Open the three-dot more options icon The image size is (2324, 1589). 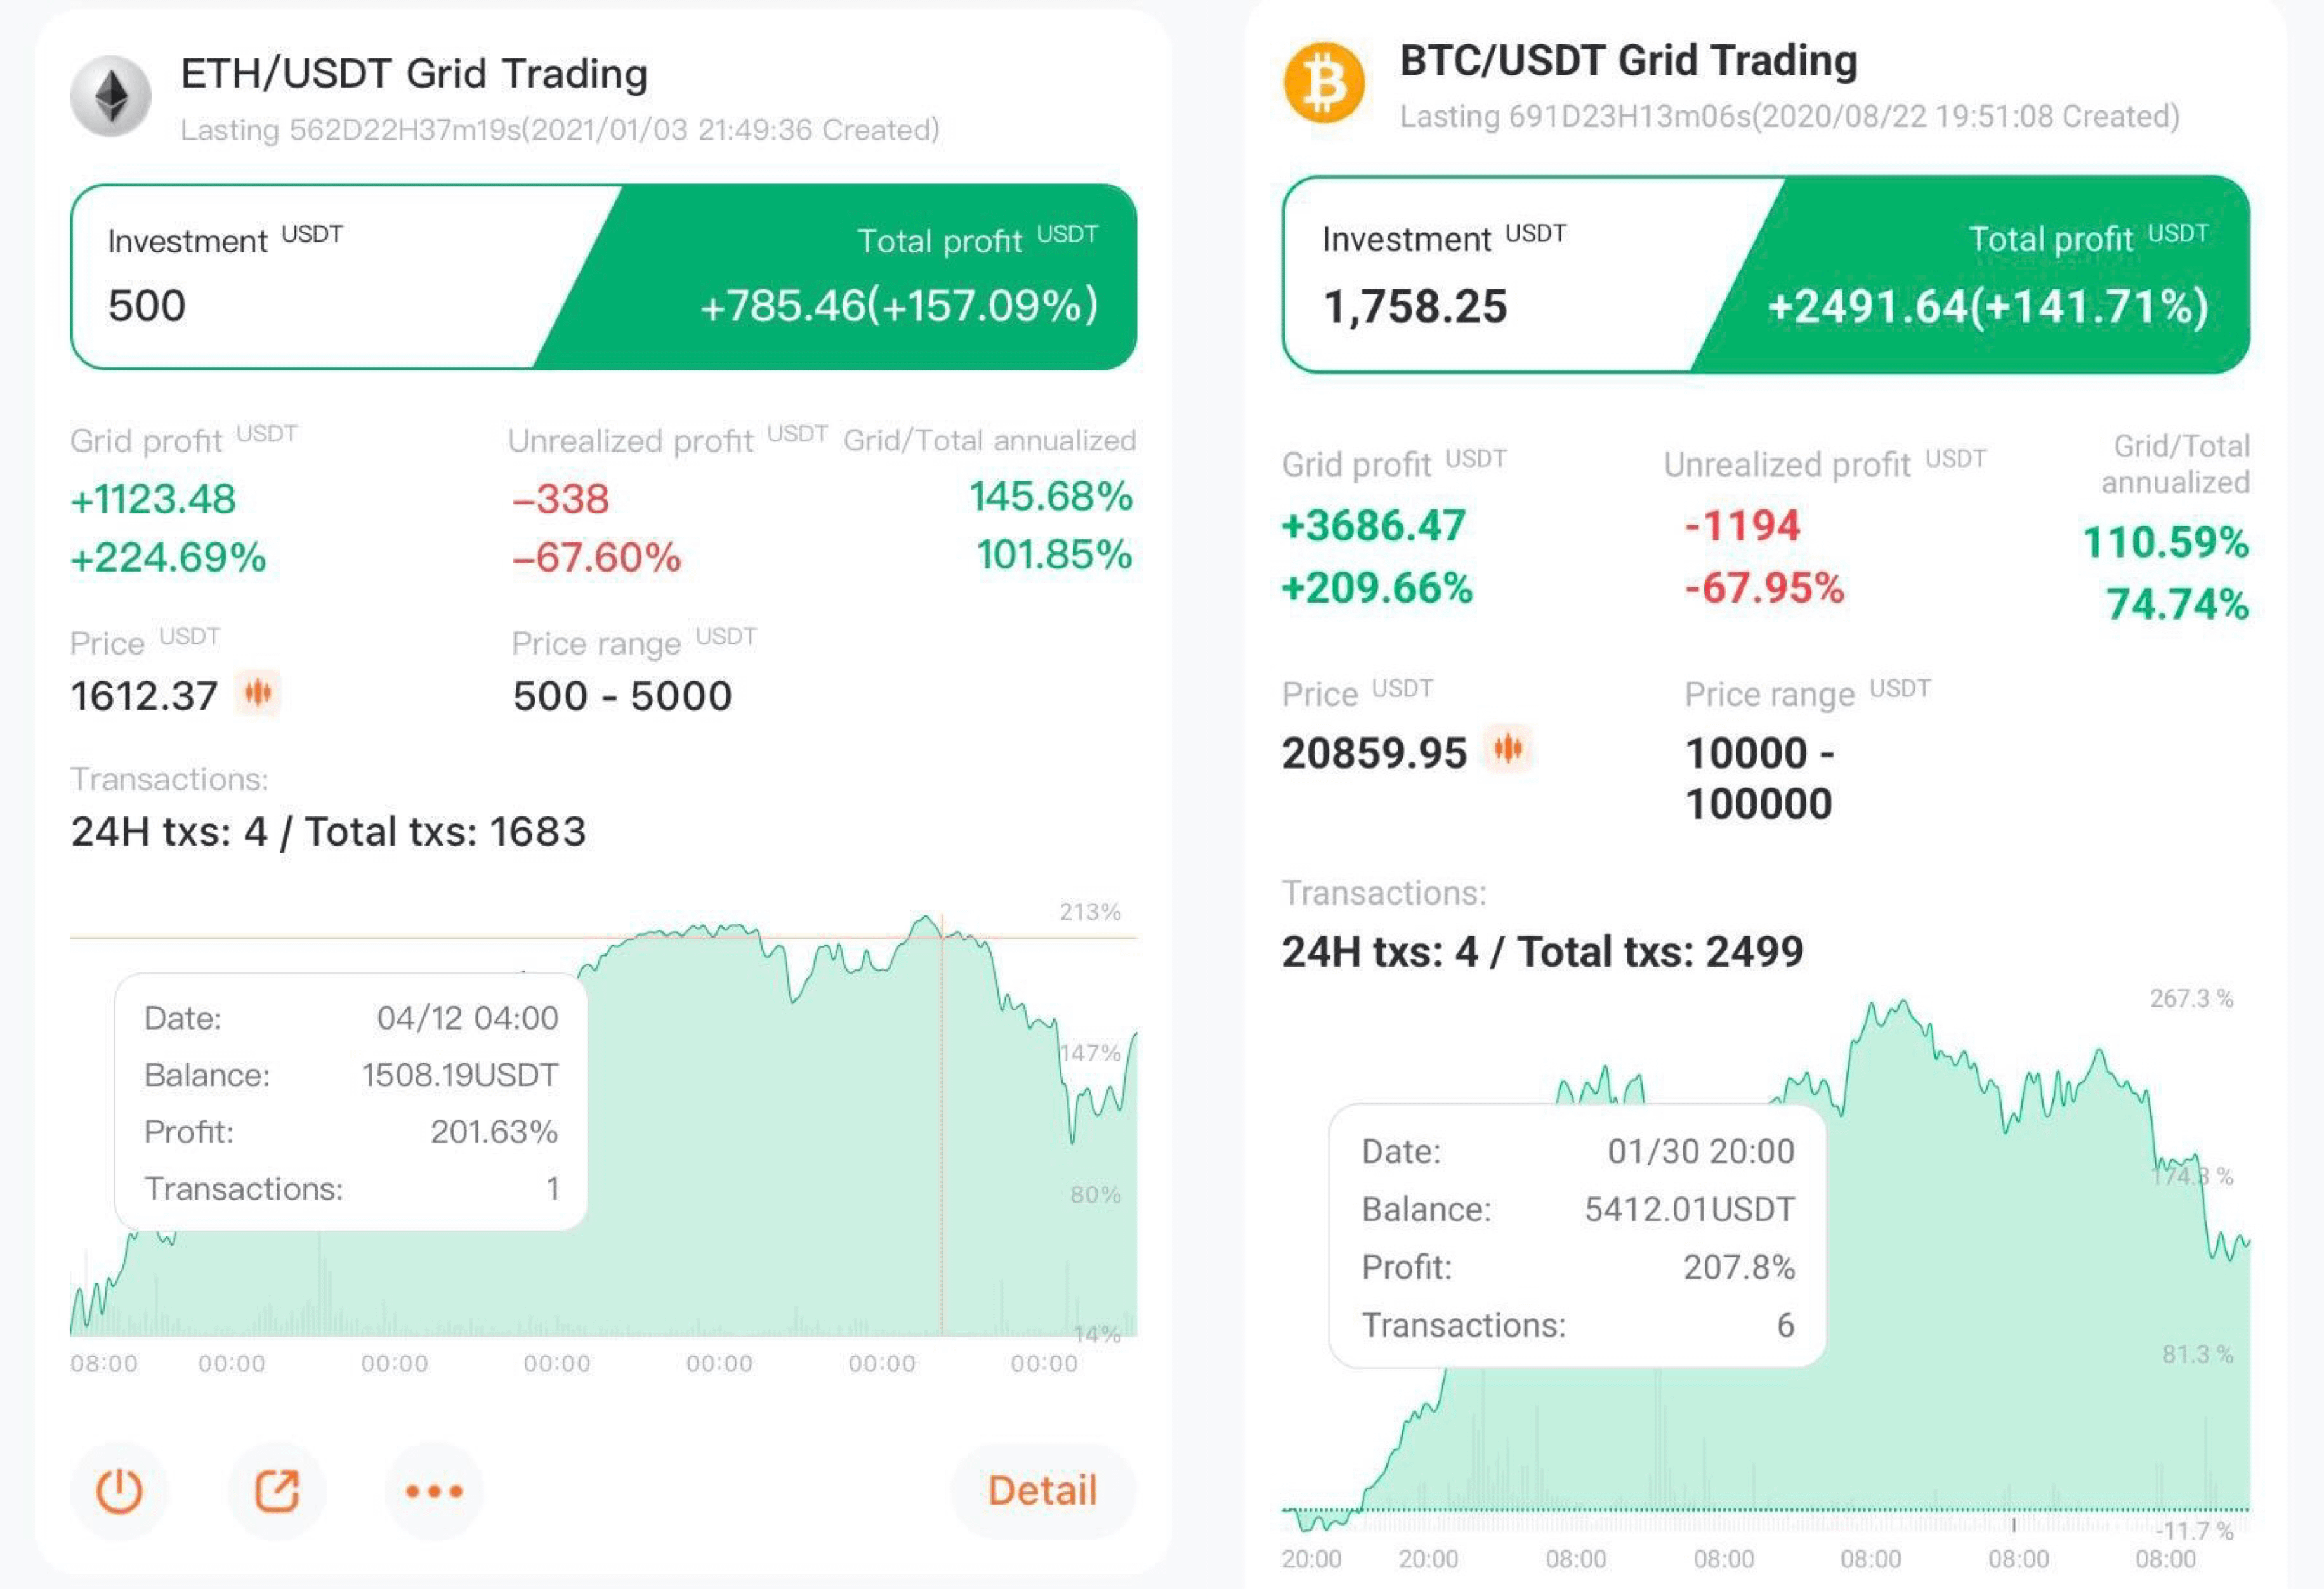434,1490
